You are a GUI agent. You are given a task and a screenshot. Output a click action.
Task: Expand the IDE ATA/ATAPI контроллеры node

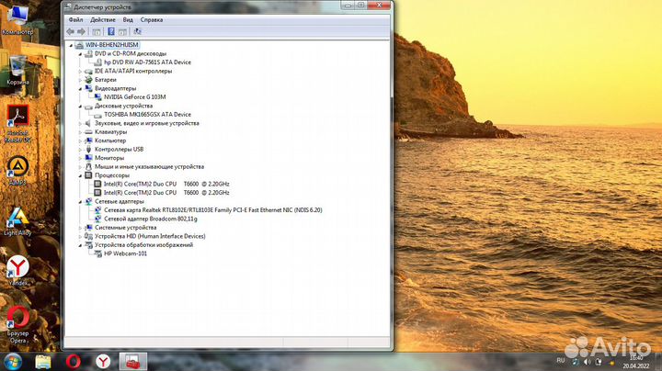pyautogui.click(x=80, y=72)
